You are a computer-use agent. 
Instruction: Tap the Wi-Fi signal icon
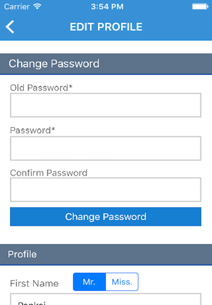click(37, 6)
